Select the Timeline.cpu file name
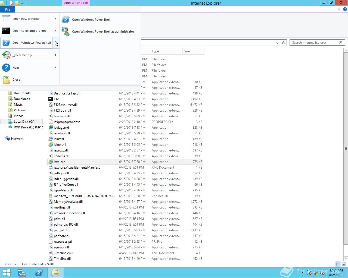Viewport: 348px width, 278px height. (63, 253)
